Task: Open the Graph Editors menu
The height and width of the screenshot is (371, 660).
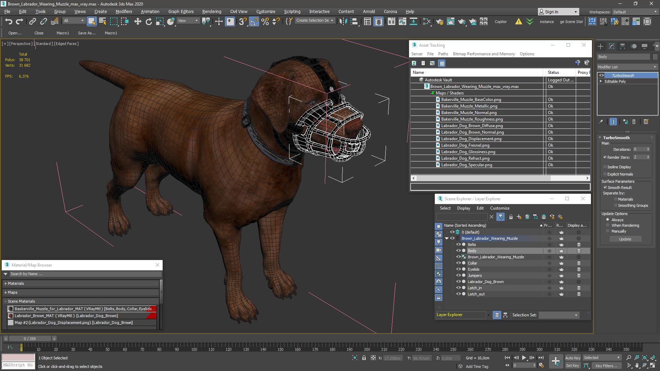Action: tap(181, 11)
